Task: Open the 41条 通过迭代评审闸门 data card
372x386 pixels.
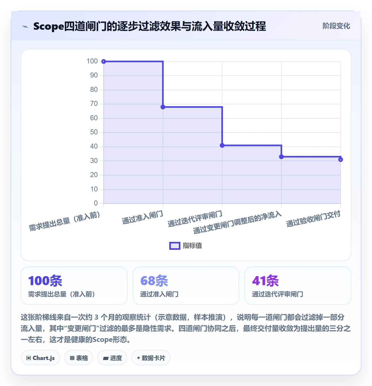Action: pyautogui.click(x=298, y=286)
